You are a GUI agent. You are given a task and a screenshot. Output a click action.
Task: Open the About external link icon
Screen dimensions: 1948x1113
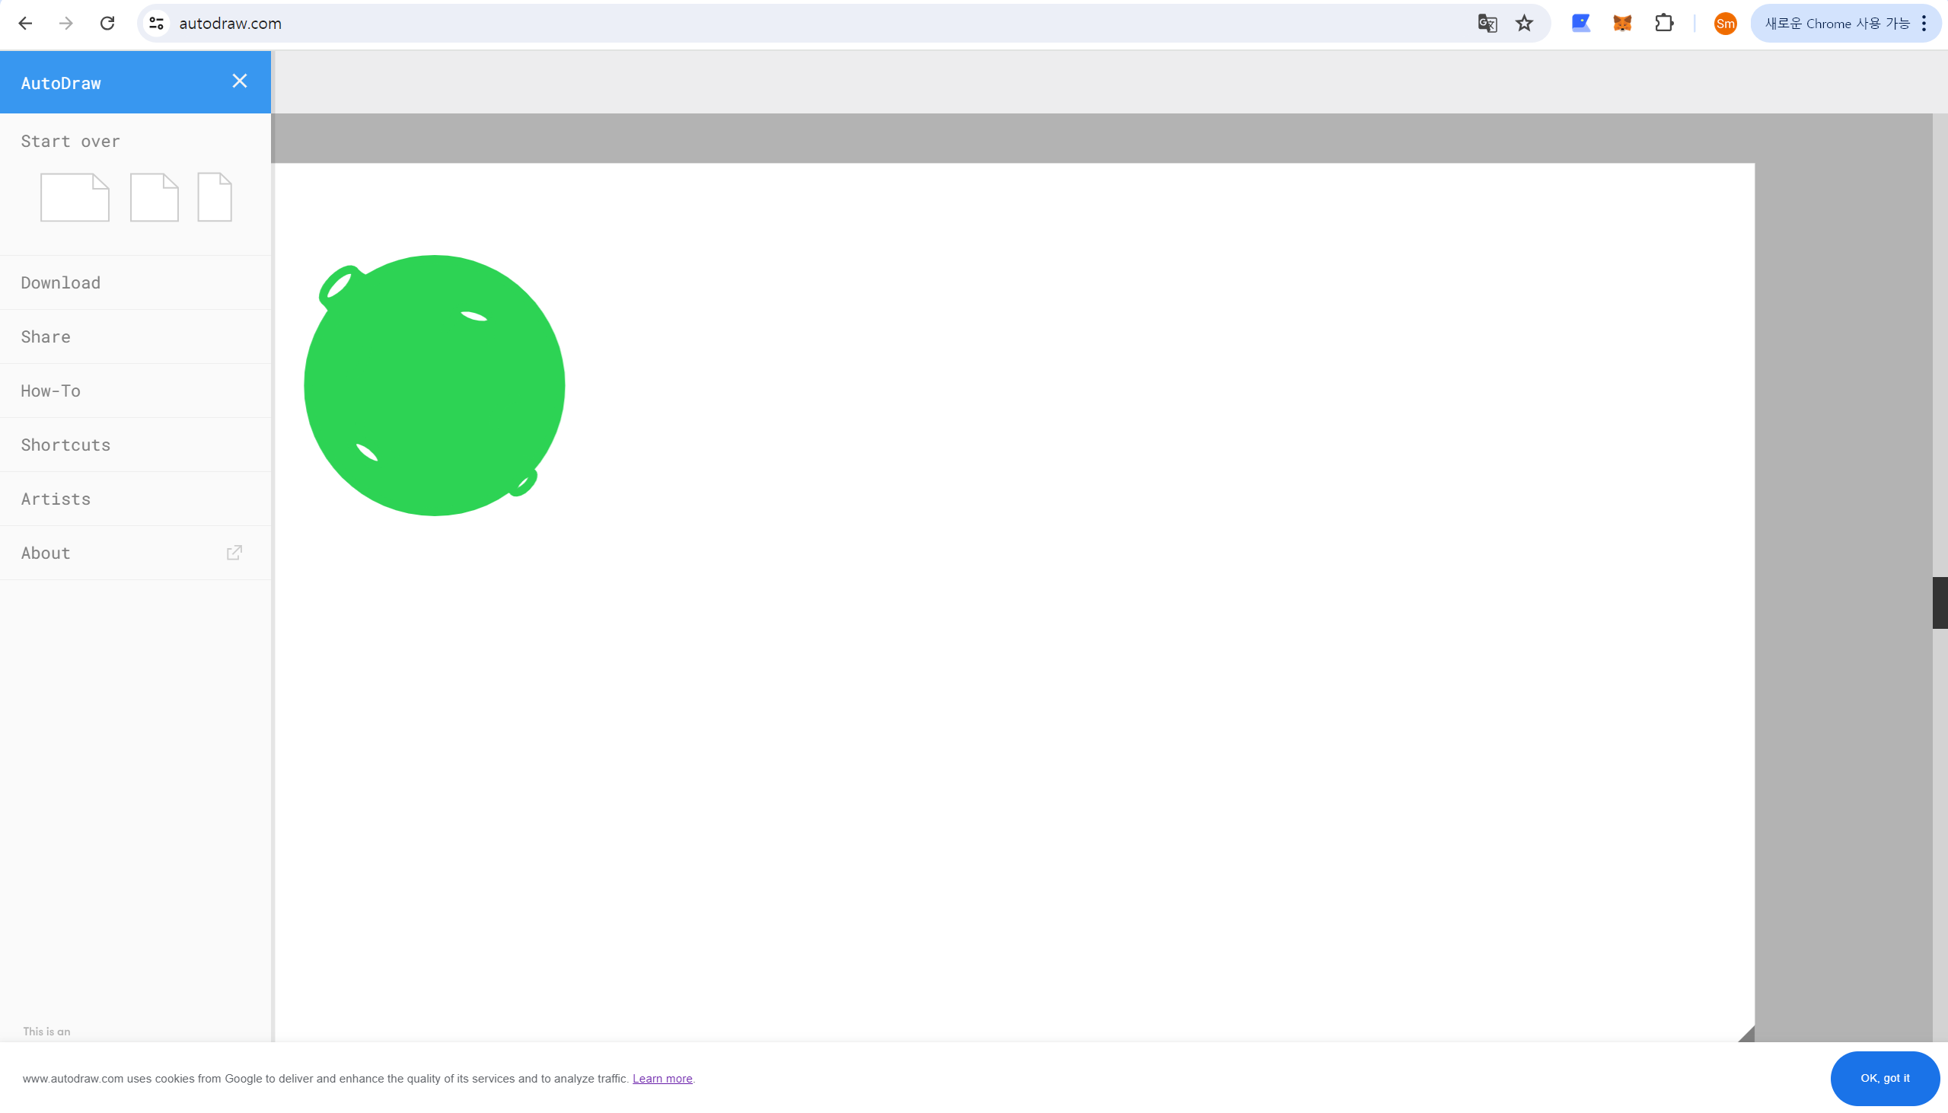tap(234, 553)
